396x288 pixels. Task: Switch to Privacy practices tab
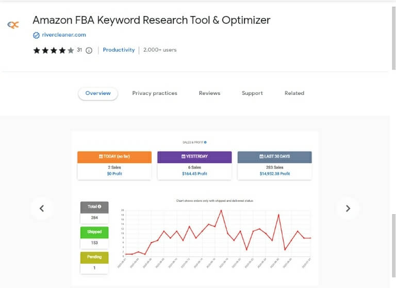point(155,93)
